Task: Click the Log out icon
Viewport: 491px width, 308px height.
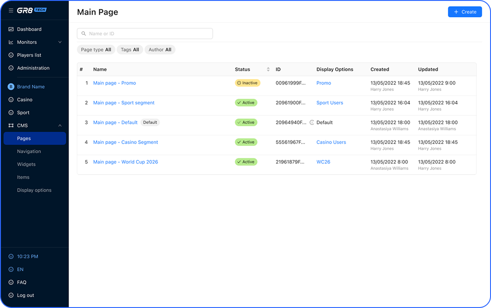Action: coord(11,295)
